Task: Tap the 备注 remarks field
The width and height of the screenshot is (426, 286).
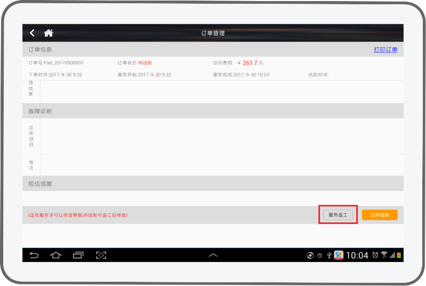Action: [221, 165]
